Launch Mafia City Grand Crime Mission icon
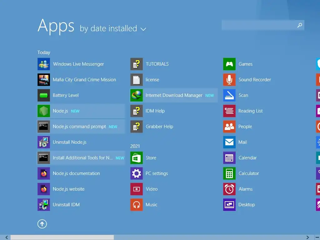This screenshot has height=240, width=320. (x=44, y=80)
